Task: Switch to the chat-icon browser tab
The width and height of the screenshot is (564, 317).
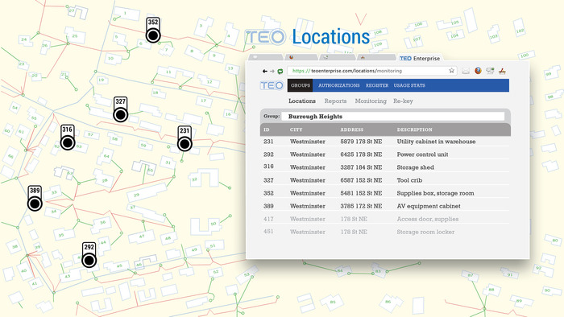Action: coord(338,57)
